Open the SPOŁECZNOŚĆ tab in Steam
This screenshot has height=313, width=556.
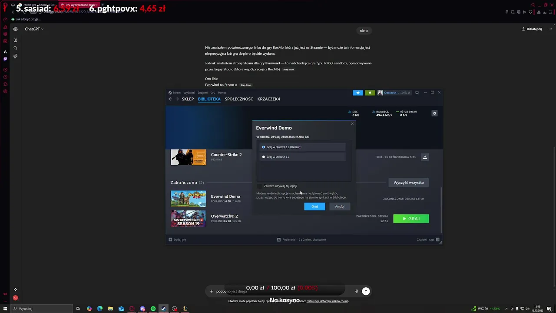(239, 99)
